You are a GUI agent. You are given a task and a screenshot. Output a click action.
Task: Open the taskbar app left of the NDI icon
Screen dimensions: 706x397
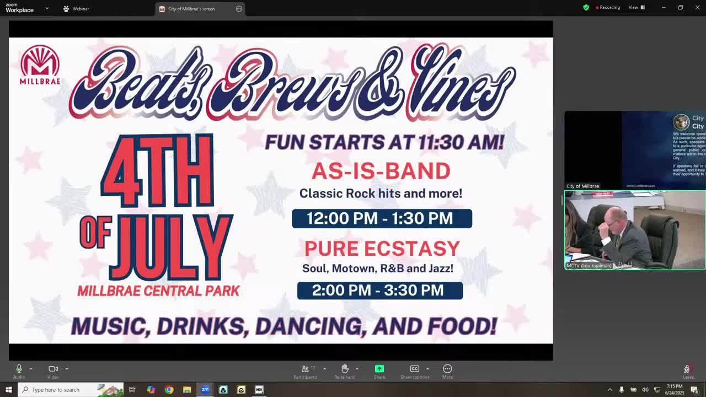(x=241, y=390)
